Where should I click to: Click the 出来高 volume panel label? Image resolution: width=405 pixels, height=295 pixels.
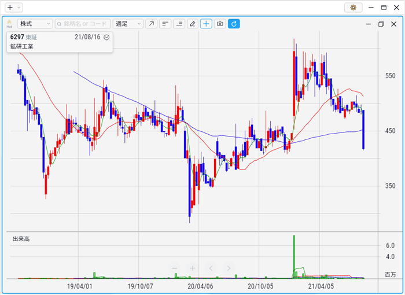21,239
